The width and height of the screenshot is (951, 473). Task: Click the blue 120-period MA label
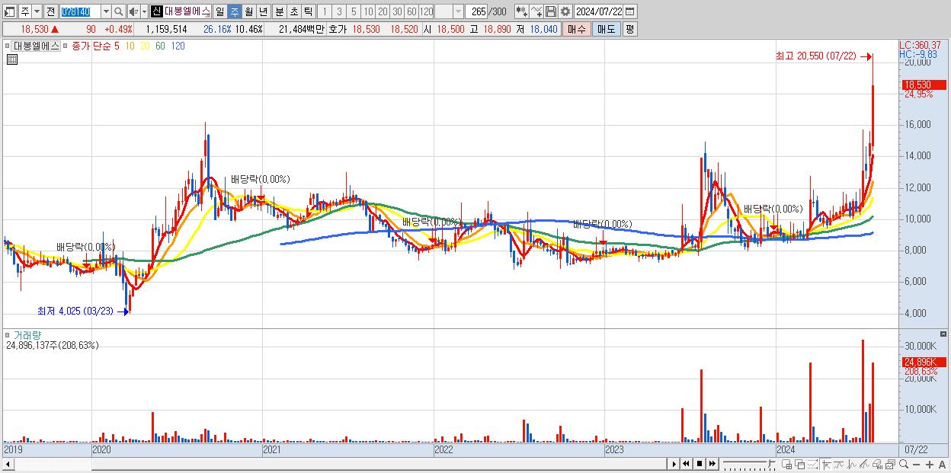(178, 46)
